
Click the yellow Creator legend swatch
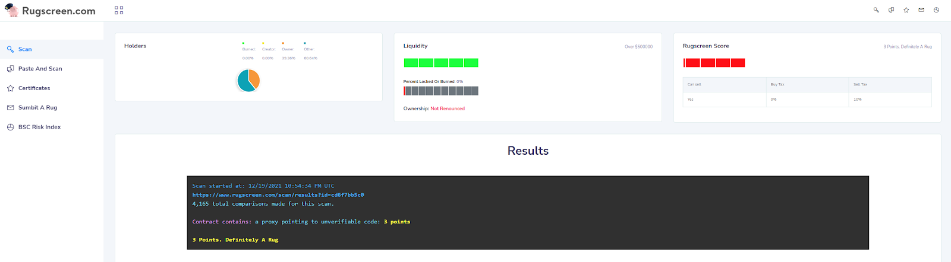click(263, 43)
